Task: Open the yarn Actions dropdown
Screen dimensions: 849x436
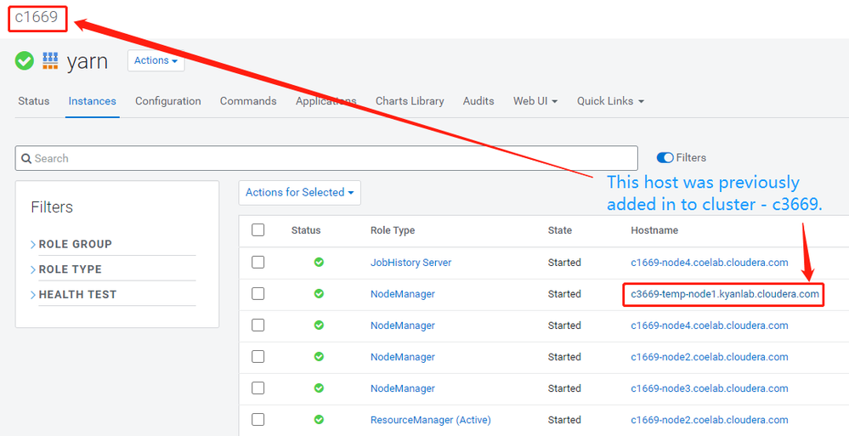Action: pos(156,60)
